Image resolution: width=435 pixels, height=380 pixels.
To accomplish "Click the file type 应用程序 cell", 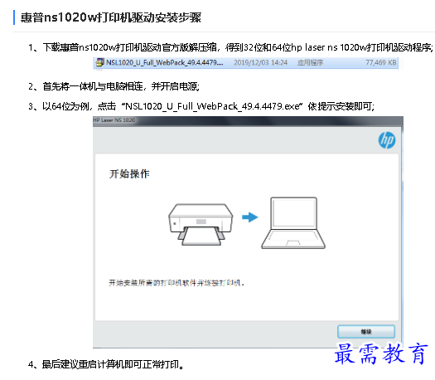I will [x=310, y=62].
